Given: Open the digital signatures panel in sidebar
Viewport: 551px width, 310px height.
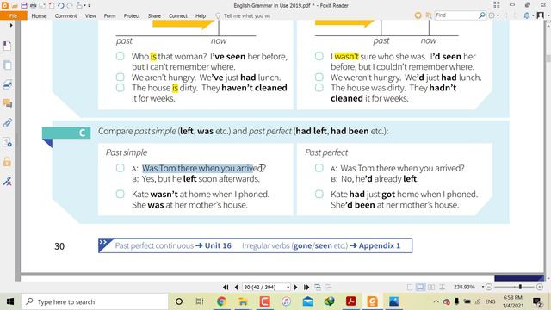Looking at the screenshot, I should (7, 182).
